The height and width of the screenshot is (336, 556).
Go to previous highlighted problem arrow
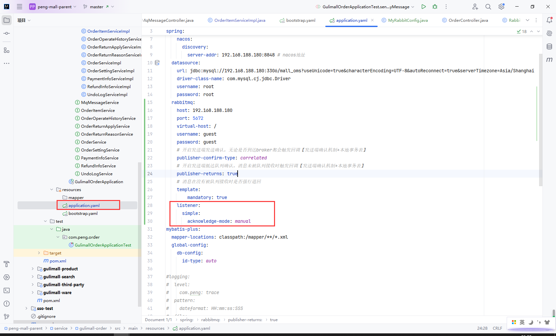coord(532,31)
